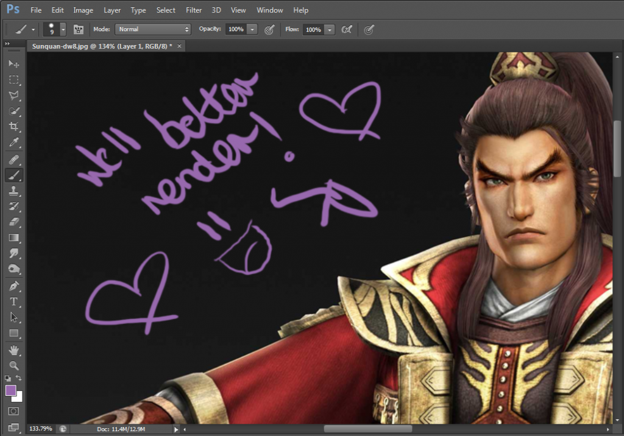Pick the Eyedropper tool
Image resolution: width=624 pixels, height=436 pixels.
[13, 142]
